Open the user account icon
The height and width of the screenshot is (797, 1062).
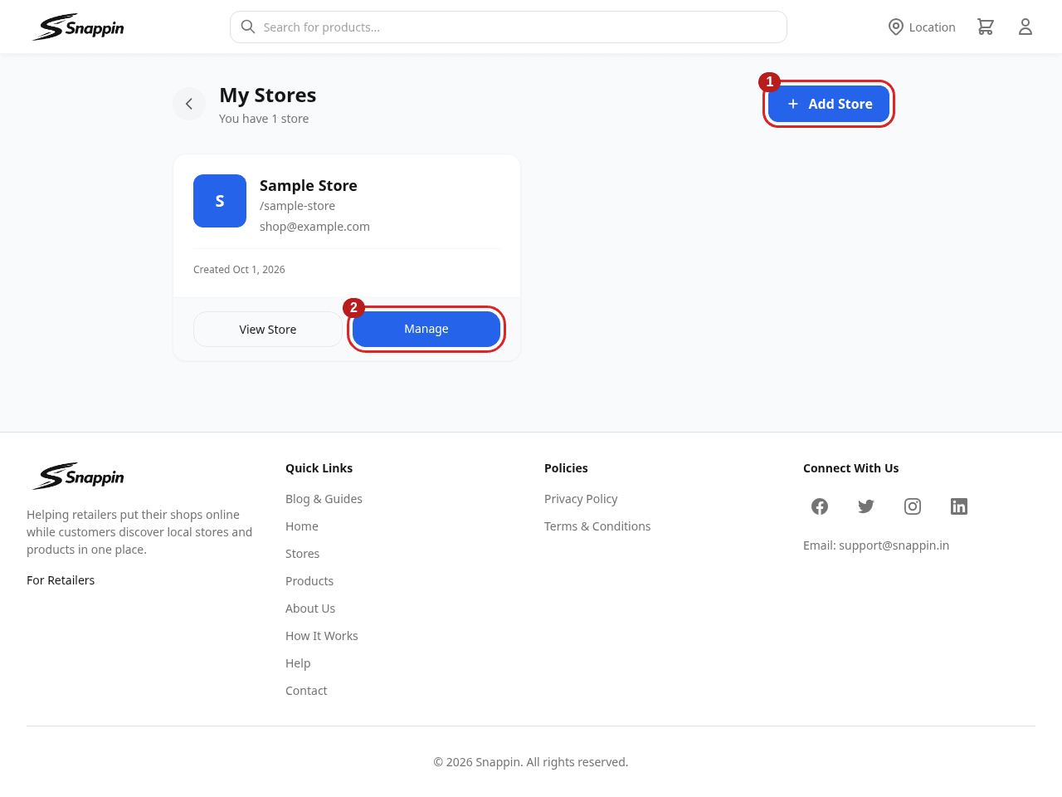click(1025, 27)
